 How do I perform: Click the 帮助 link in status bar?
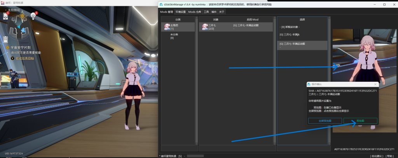pos(390,156)
